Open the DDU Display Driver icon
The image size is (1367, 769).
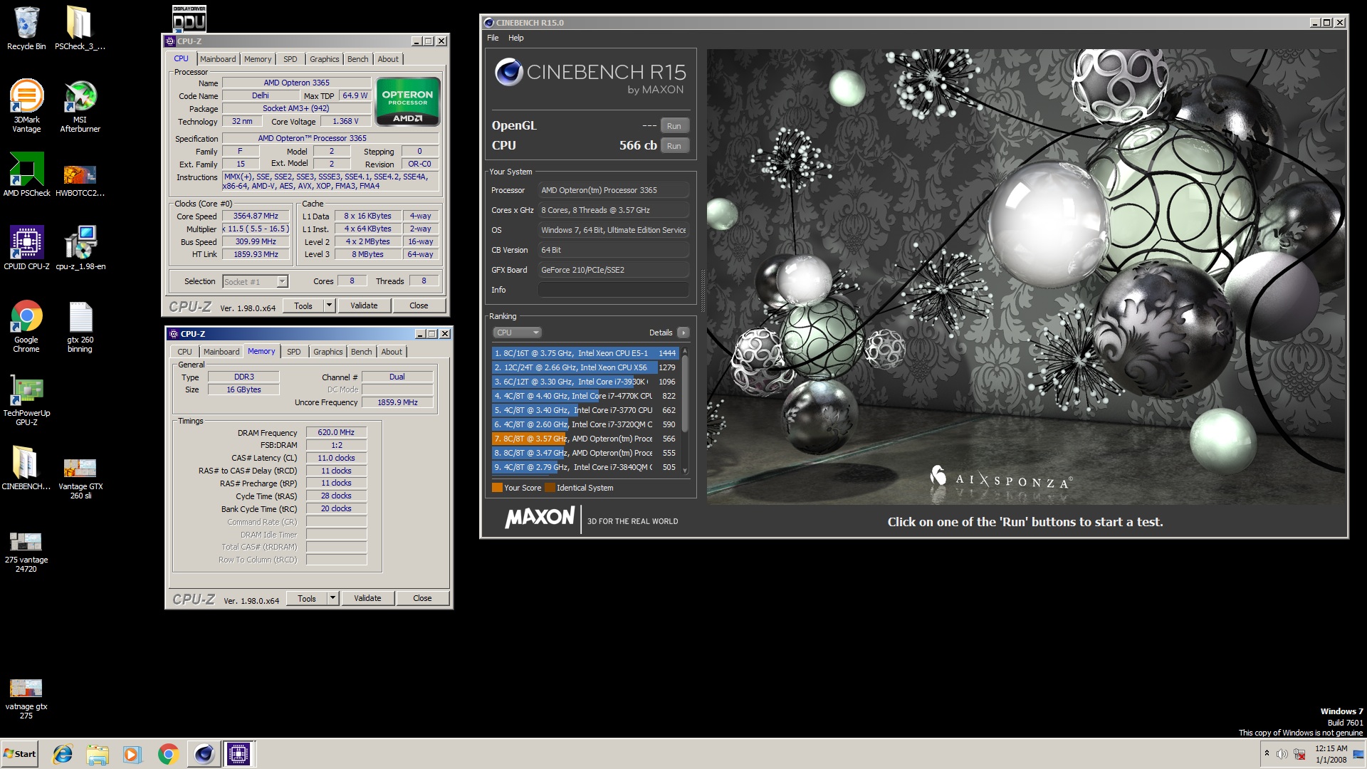point(189,18)
